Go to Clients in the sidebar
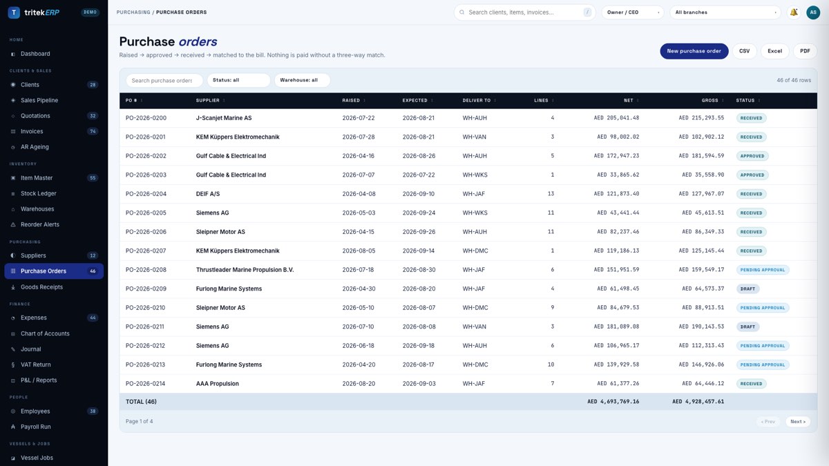This screenshot has width=829, height=466. 54,85
